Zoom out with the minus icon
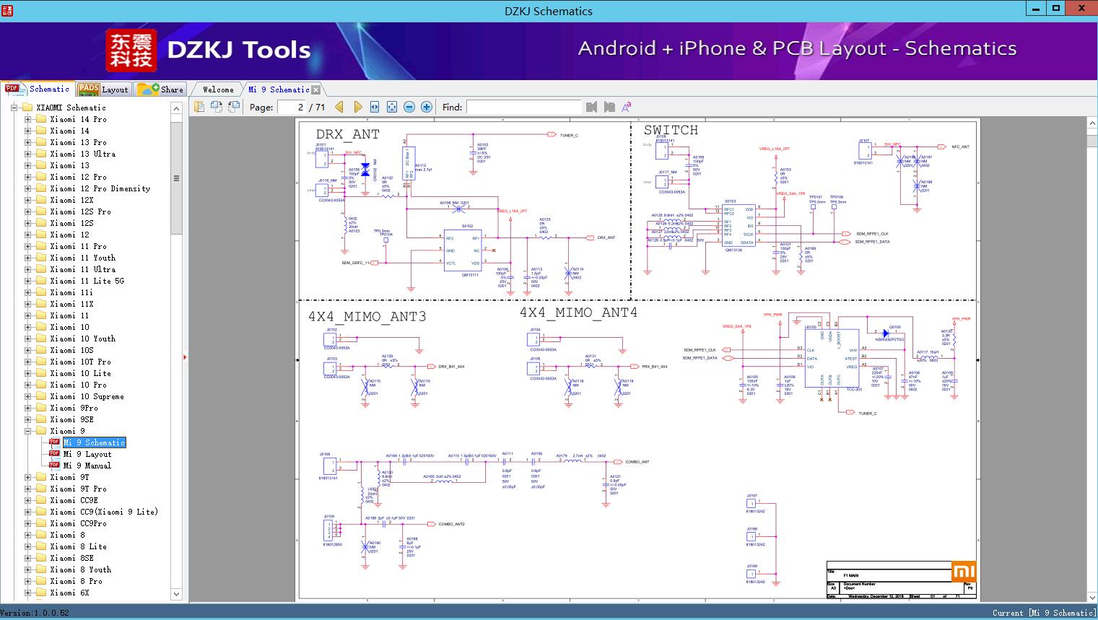This screenshot has width=1098, height=620. (x=409, y=107)
